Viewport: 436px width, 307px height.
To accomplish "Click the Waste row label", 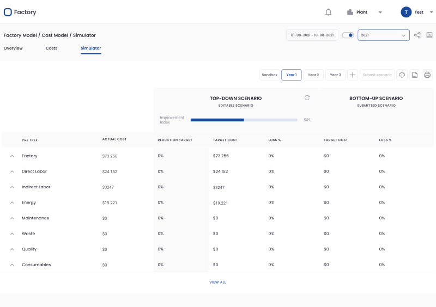I will coord(28,234).
